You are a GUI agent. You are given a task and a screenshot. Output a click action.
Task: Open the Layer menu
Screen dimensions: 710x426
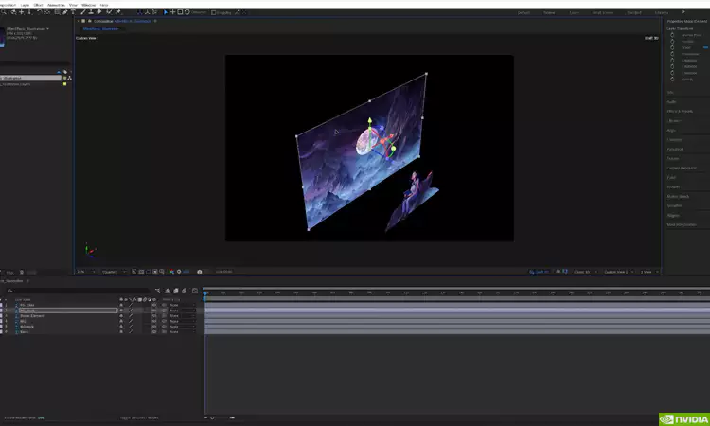pos(25,5)
